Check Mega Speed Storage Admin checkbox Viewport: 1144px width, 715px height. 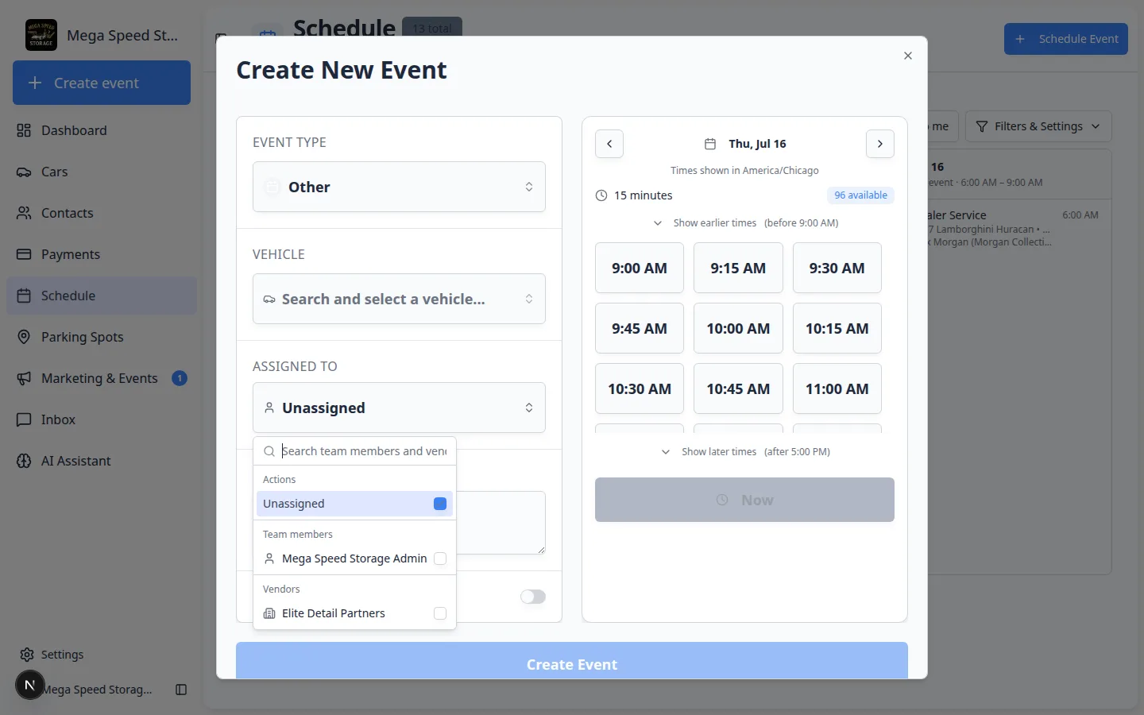tap(440, 558)
